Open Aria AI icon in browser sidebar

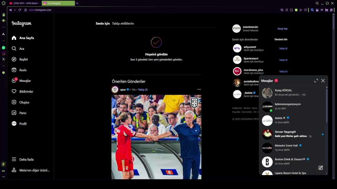[x=3, y=34]
